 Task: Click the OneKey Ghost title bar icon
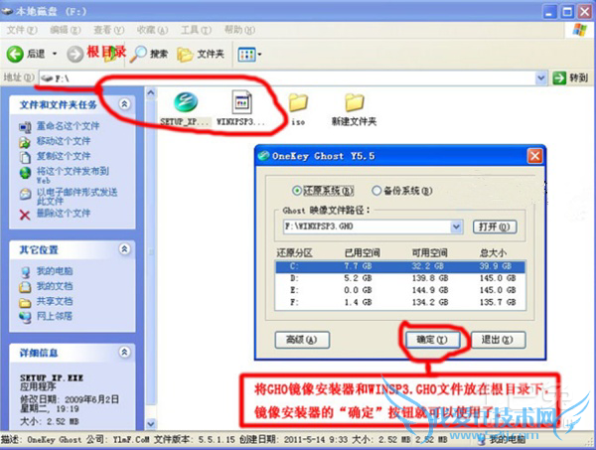[263, 156]
